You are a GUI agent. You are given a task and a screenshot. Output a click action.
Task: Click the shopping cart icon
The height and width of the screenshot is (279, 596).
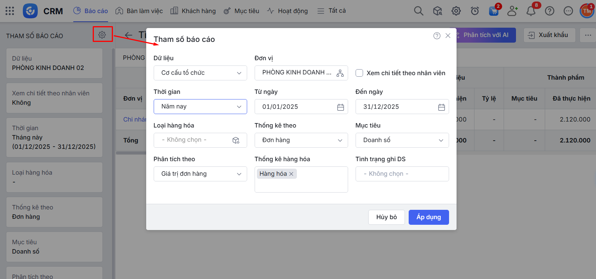point(494,11)
